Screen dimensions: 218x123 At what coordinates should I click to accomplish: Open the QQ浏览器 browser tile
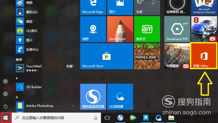click(x=120, y=97)
